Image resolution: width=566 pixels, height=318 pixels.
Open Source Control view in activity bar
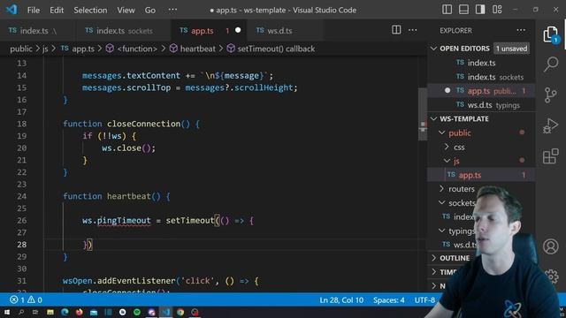(x=551, y=95)
